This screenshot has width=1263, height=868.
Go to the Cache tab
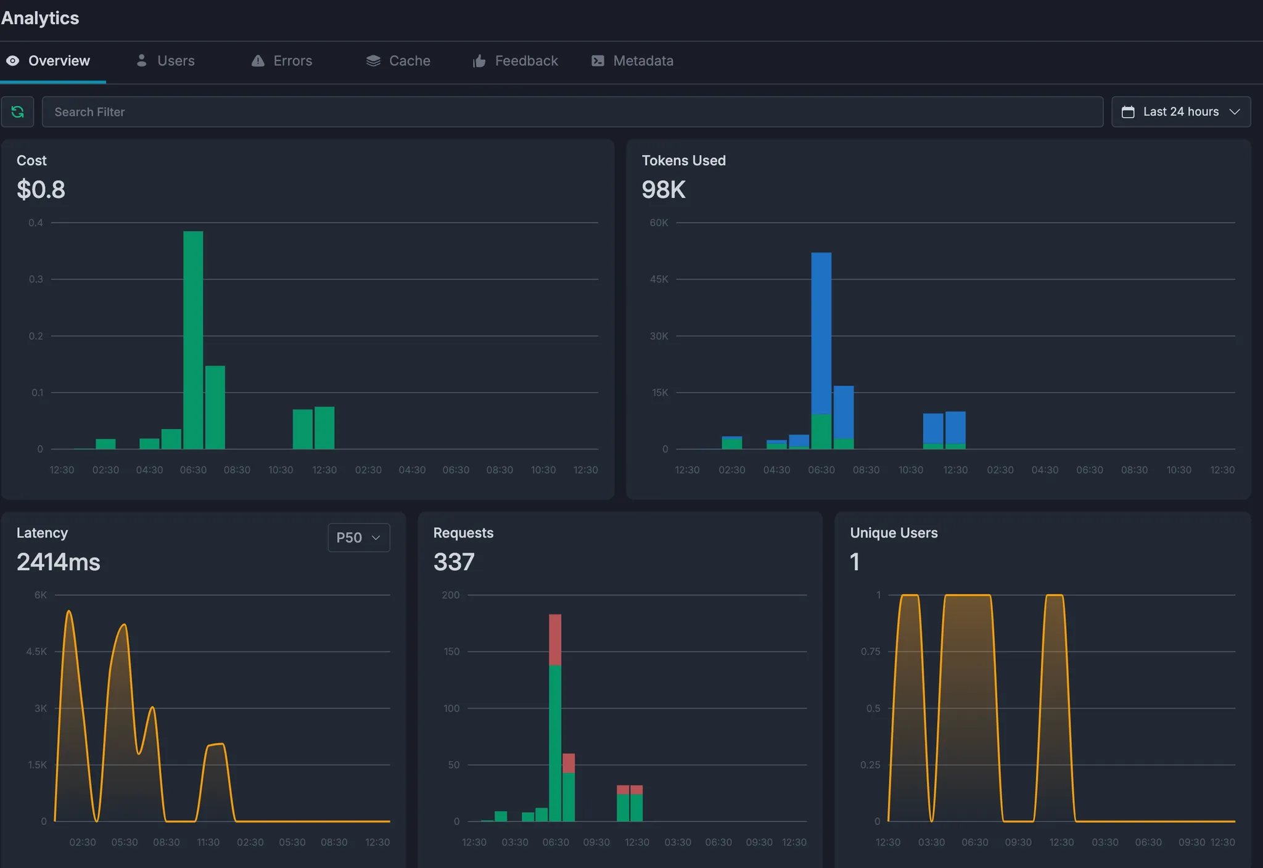tap(409, 61)
